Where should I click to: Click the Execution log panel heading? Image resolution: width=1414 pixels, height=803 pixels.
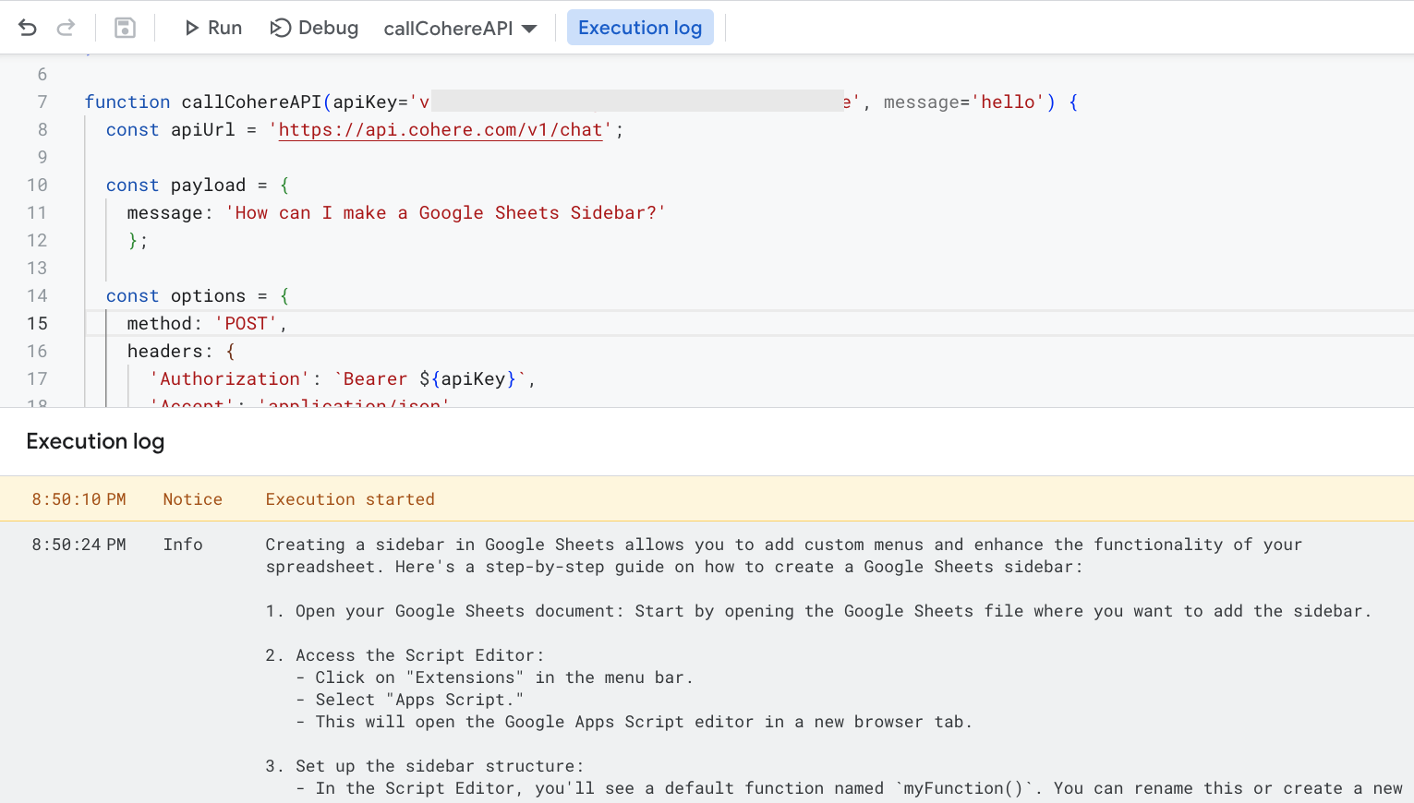95,441
